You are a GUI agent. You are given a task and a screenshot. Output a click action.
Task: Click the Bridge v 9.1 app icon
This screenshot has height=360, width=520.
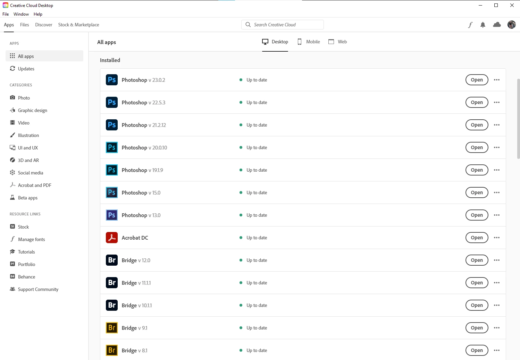[x=112, y=328]
